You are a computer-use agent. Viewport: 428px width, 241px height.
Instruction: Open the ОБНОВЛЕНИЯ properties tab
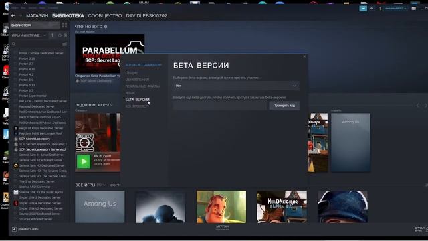[137, 80]
